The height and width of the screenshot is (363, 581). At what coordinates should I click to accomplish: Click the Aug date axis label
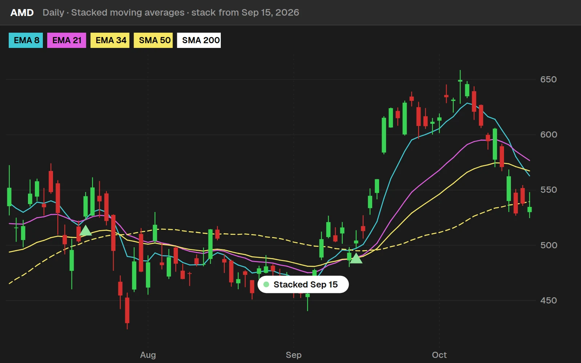click(148, 355)
